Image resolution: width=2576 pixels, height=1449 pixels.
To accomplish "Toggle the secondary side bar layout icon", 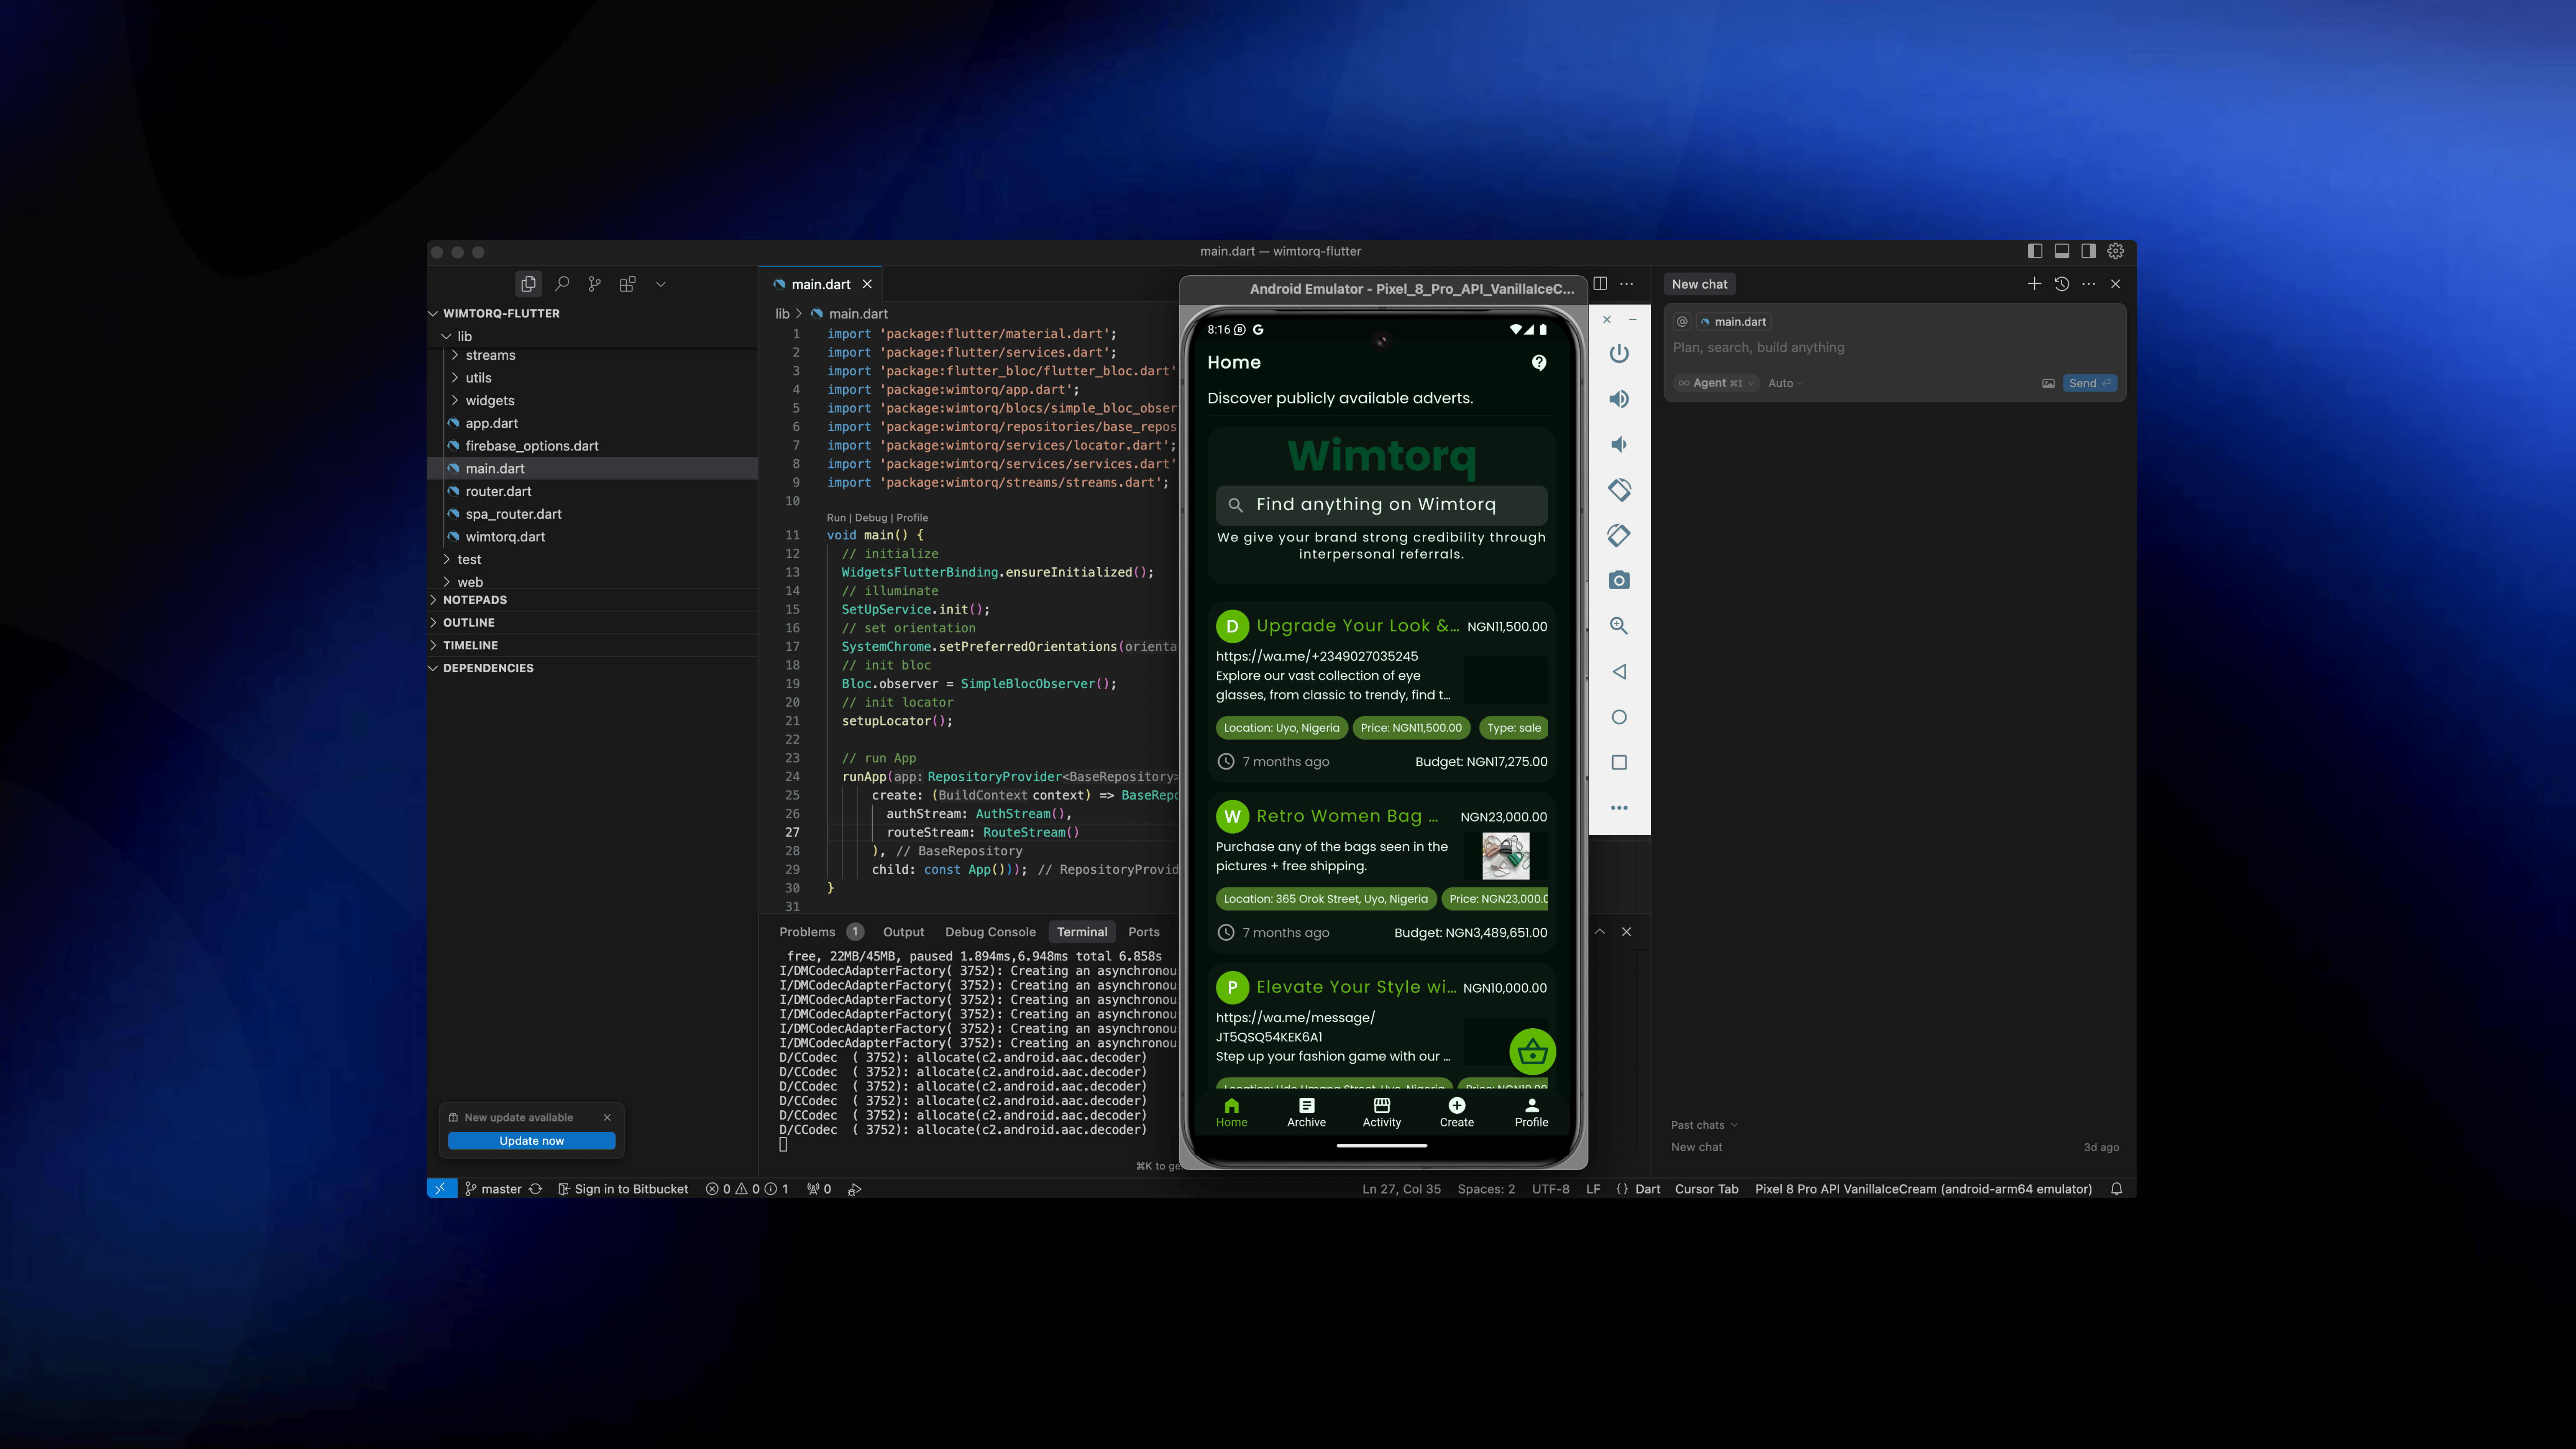I will 2089,251.
